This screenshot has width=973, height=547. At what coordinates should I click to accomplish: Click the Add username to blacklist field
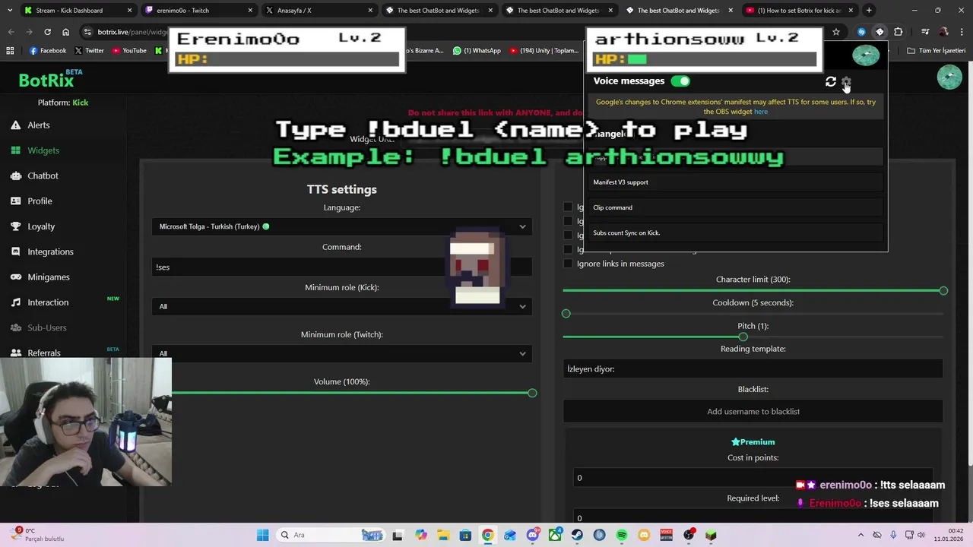click(753, 412)
